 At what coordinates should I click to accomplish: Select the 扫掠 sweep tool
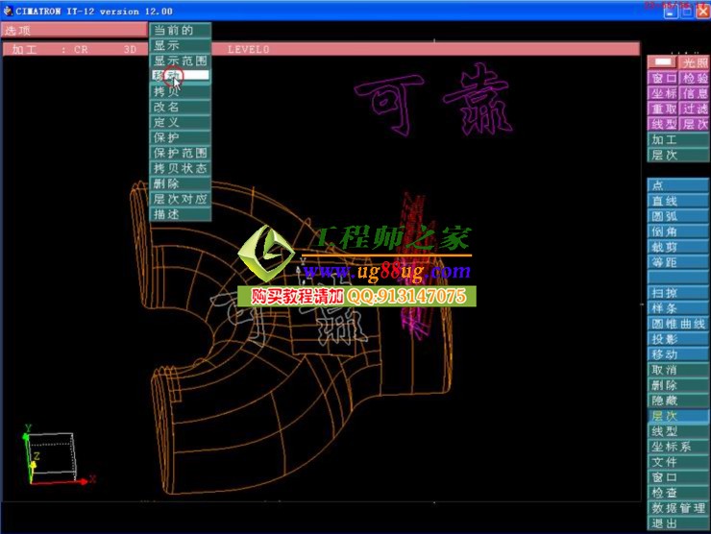tap(678, 293)
